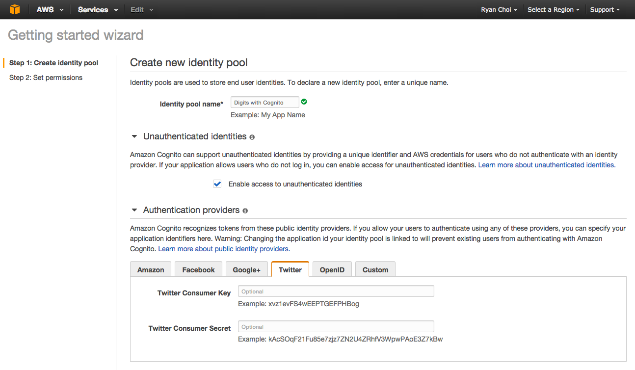Switch to the Amazon provider tab

coord(151,269)
